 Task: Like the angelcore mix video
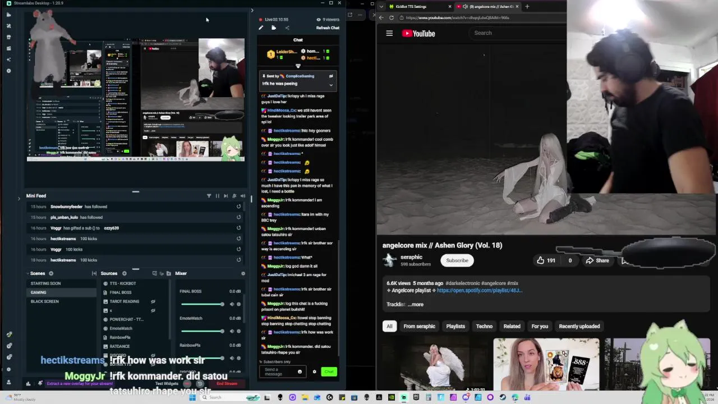(545, 260)
